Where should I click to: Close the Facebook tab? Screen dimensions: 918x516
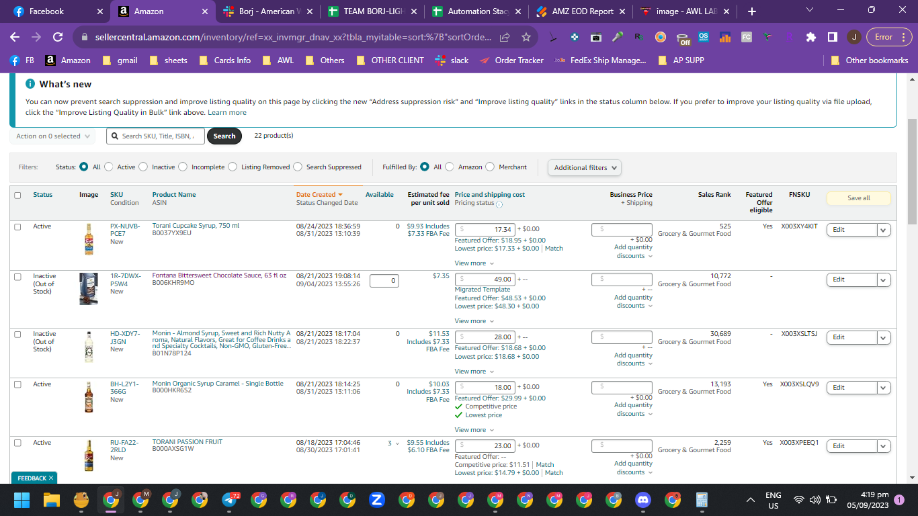click(100, 11)
